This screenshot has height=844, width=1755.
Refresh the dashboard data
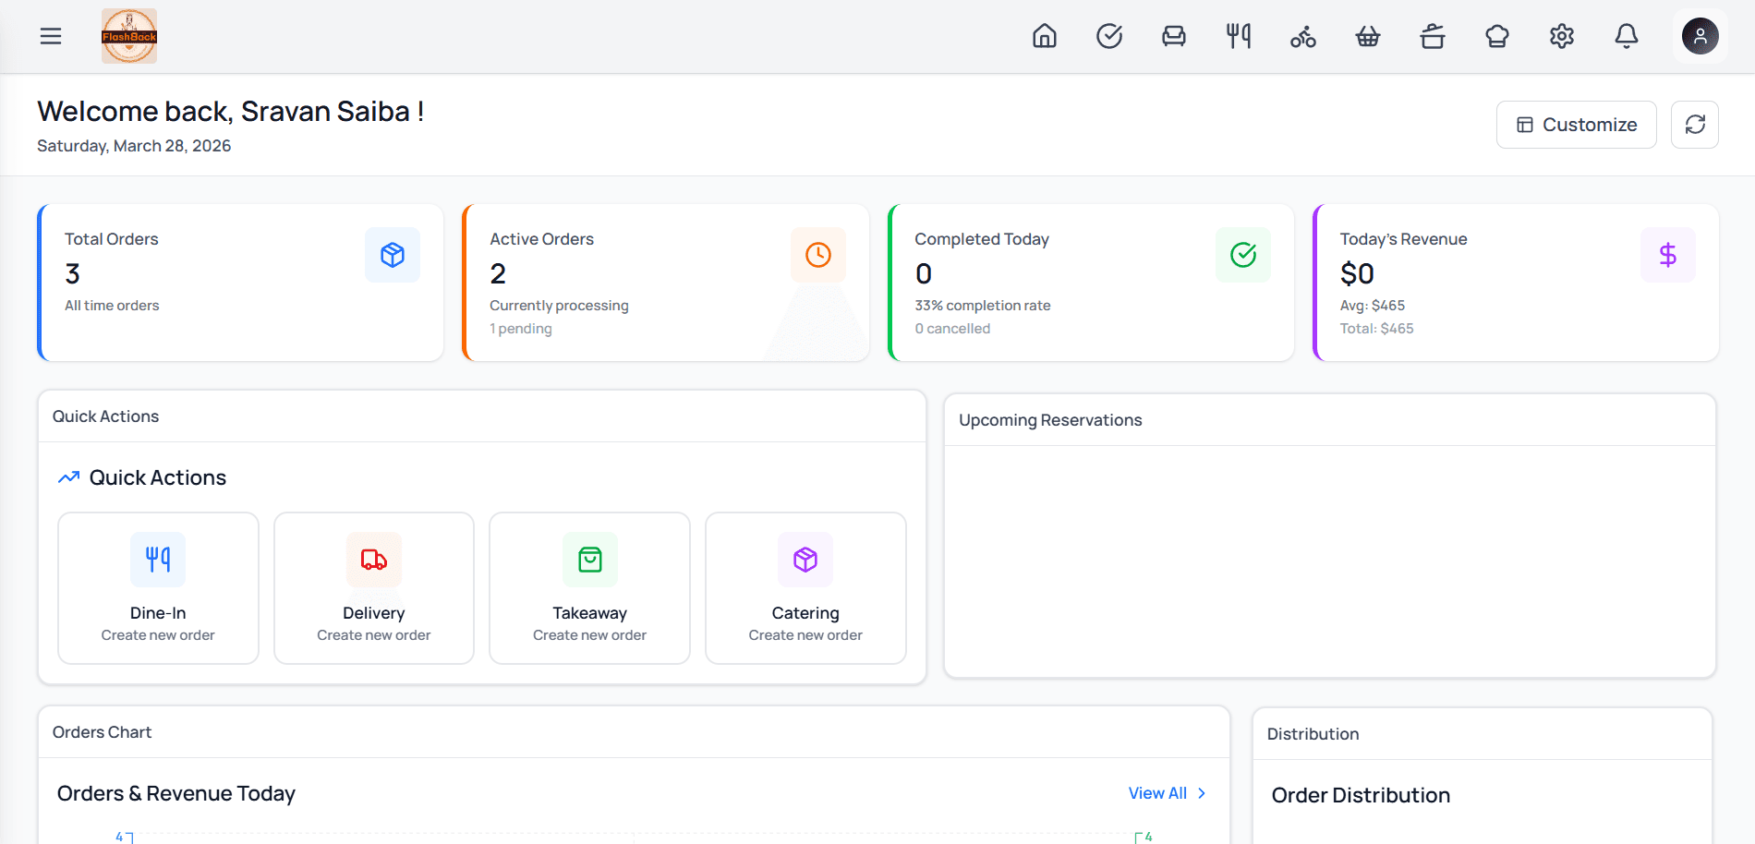tap(1695, 125)
